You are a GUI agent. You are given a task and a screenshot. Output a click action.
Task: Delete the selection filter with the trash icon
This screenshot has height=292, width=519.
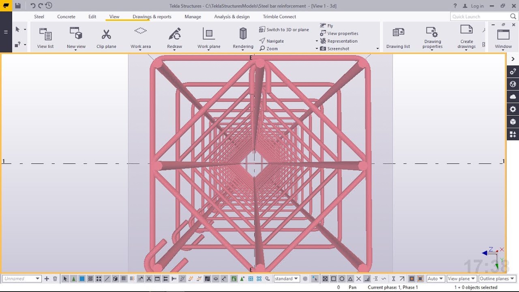(55, 279)
